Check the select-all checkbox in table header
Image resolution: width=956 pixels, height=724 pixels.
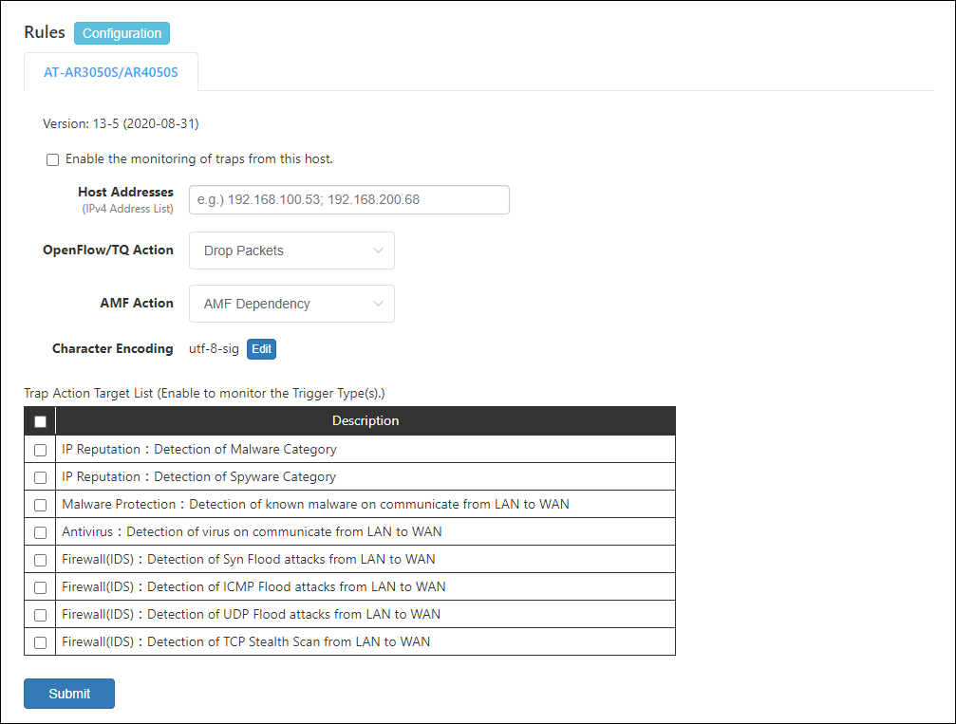[40, 421]
